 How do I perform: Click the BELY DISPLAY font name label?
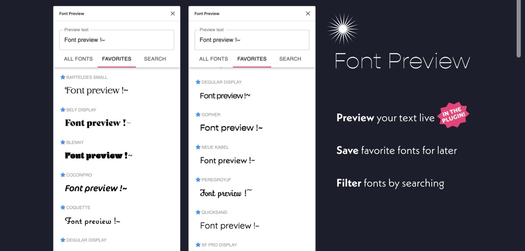pos(81,110)
